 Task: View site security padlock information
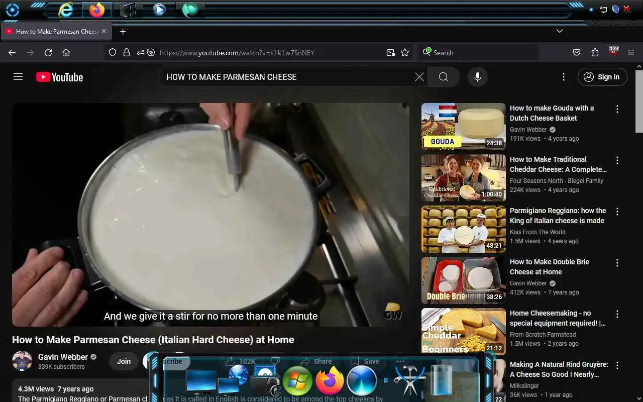pyautogui.click(x=127, y=52)
